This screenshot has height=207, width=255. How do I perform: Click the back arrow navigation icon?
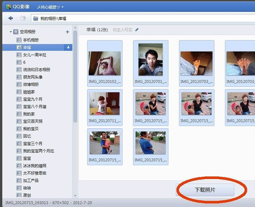tap(11, 18)
